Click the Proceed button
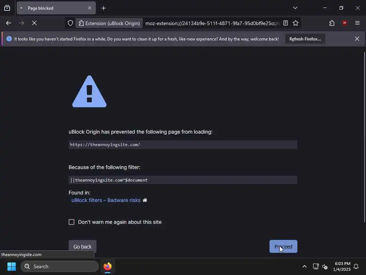This screenshot has width=366, height=275. 283,246
